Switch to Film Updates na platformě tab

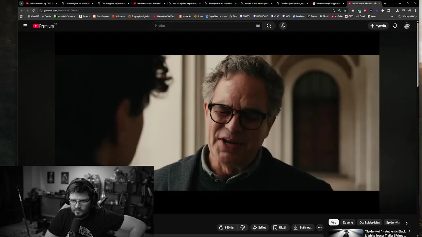point(220,3)
